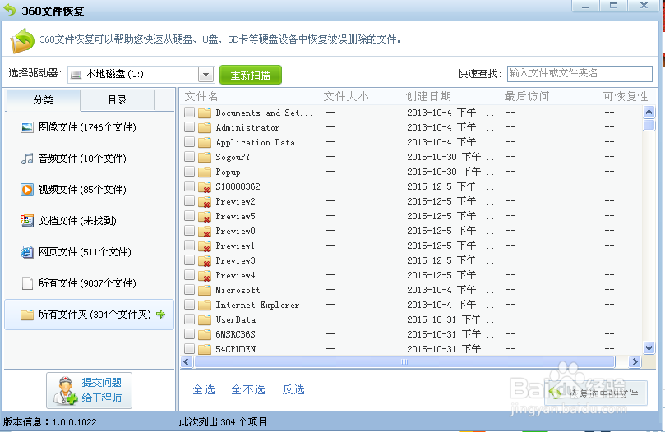Click the 全选 select all link
The image size is (665, 432).
pos(204,389)
